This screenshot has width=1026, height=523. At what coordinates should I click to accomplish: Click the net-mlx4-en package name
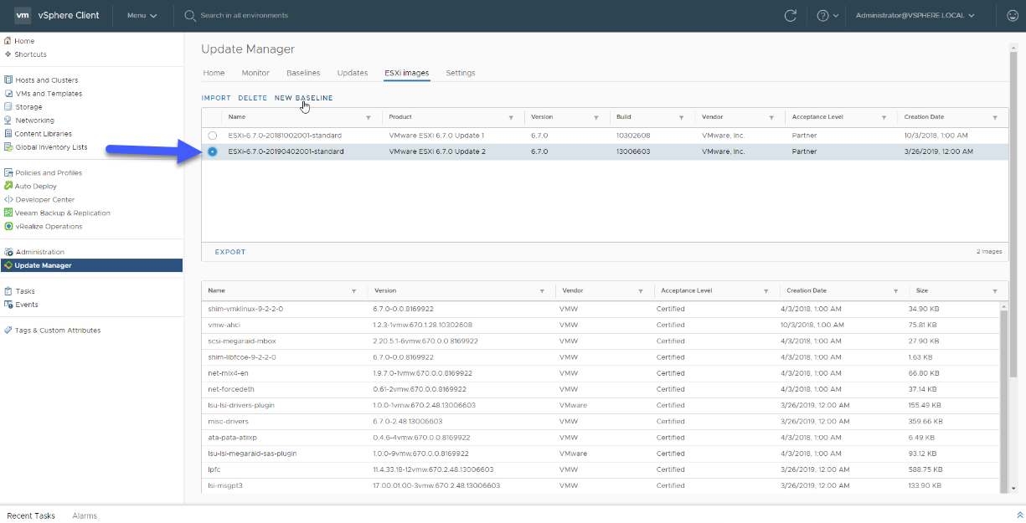click(x=229, y=373)
